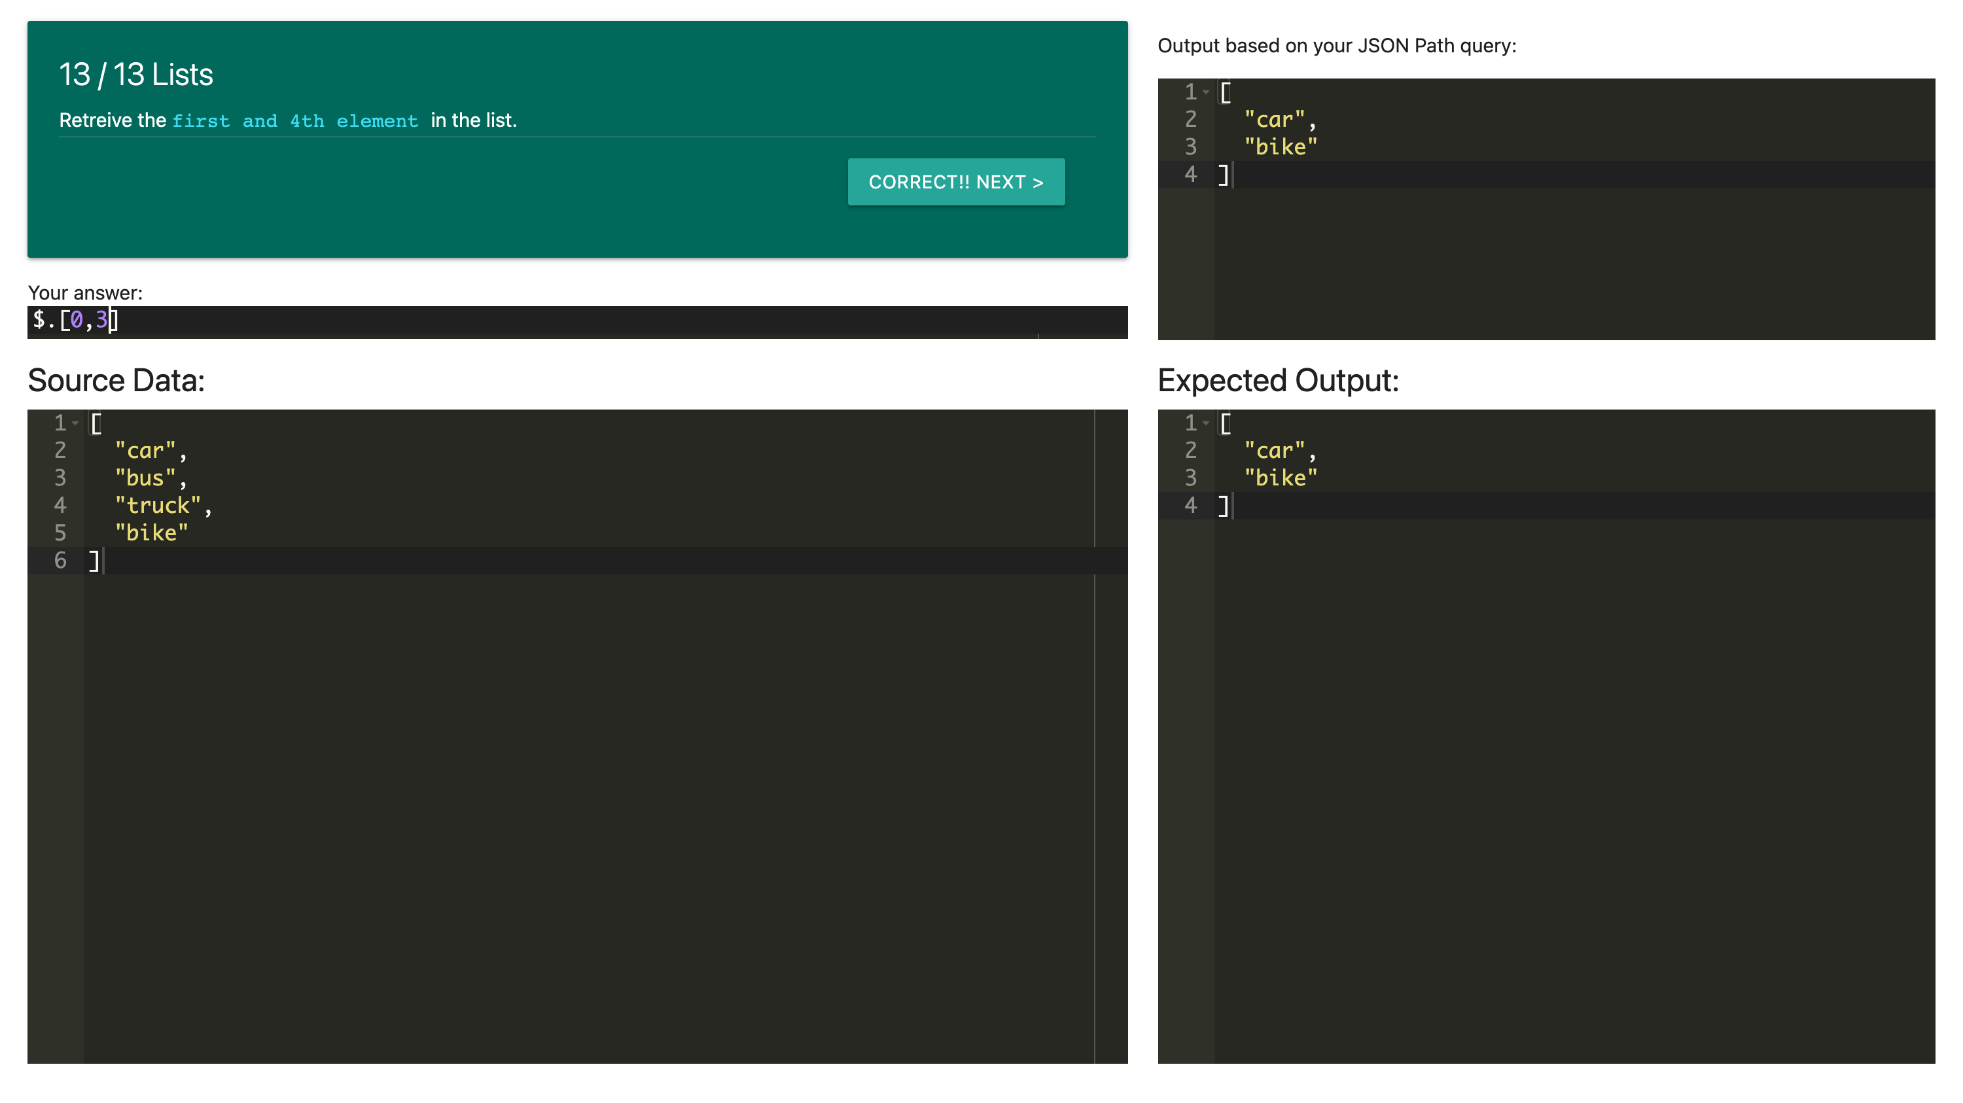Click the CORRECT!! NEXT > button
This screenshot has height=1103, width=1963.
(955, 182)
